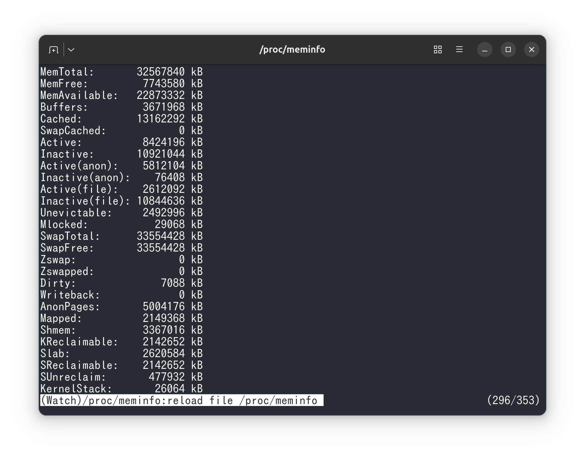Show the tab overview grid
This screenshot has width=585, height=458.
[438, 49]
